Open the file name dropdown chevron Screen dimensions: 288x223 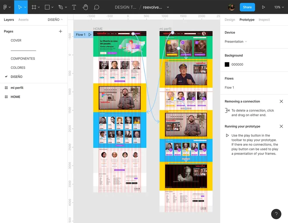[168, 7]
